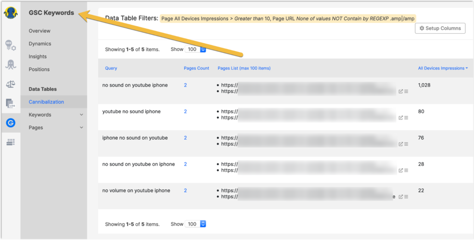Open the SEO lightbulb settings sidebar icon
The height and width of the screenshot is (240, 474).
(10, 45)
